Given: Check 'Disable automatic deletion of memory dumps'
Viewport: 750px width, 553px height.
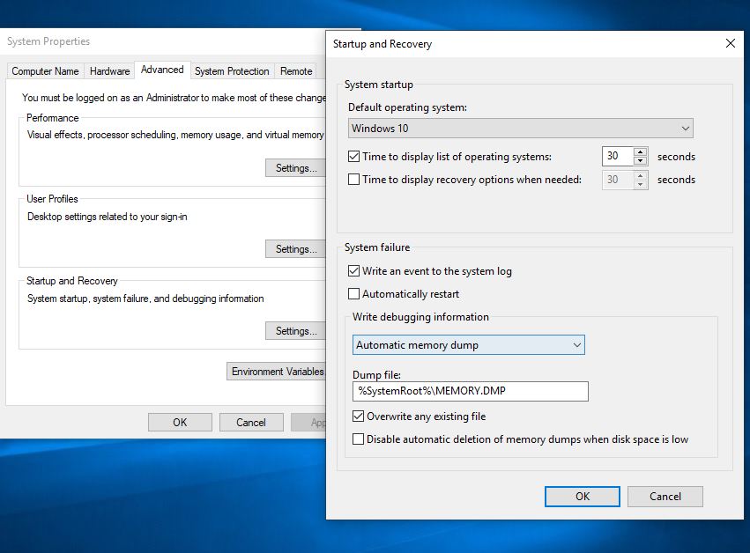Looking at the screenshot, I should [359, 439].
